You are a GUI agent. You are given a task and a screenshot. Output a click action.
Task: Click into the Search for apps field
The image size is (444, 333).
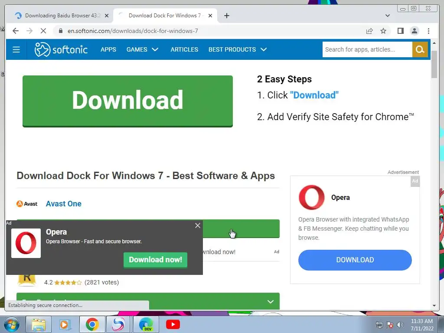tap(367, 49)
